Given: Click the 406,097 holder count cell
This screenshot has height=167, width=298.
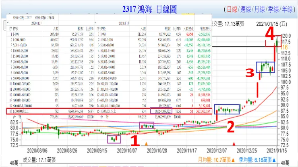Looking at the screenshot, I should click(x=54, y=40).
